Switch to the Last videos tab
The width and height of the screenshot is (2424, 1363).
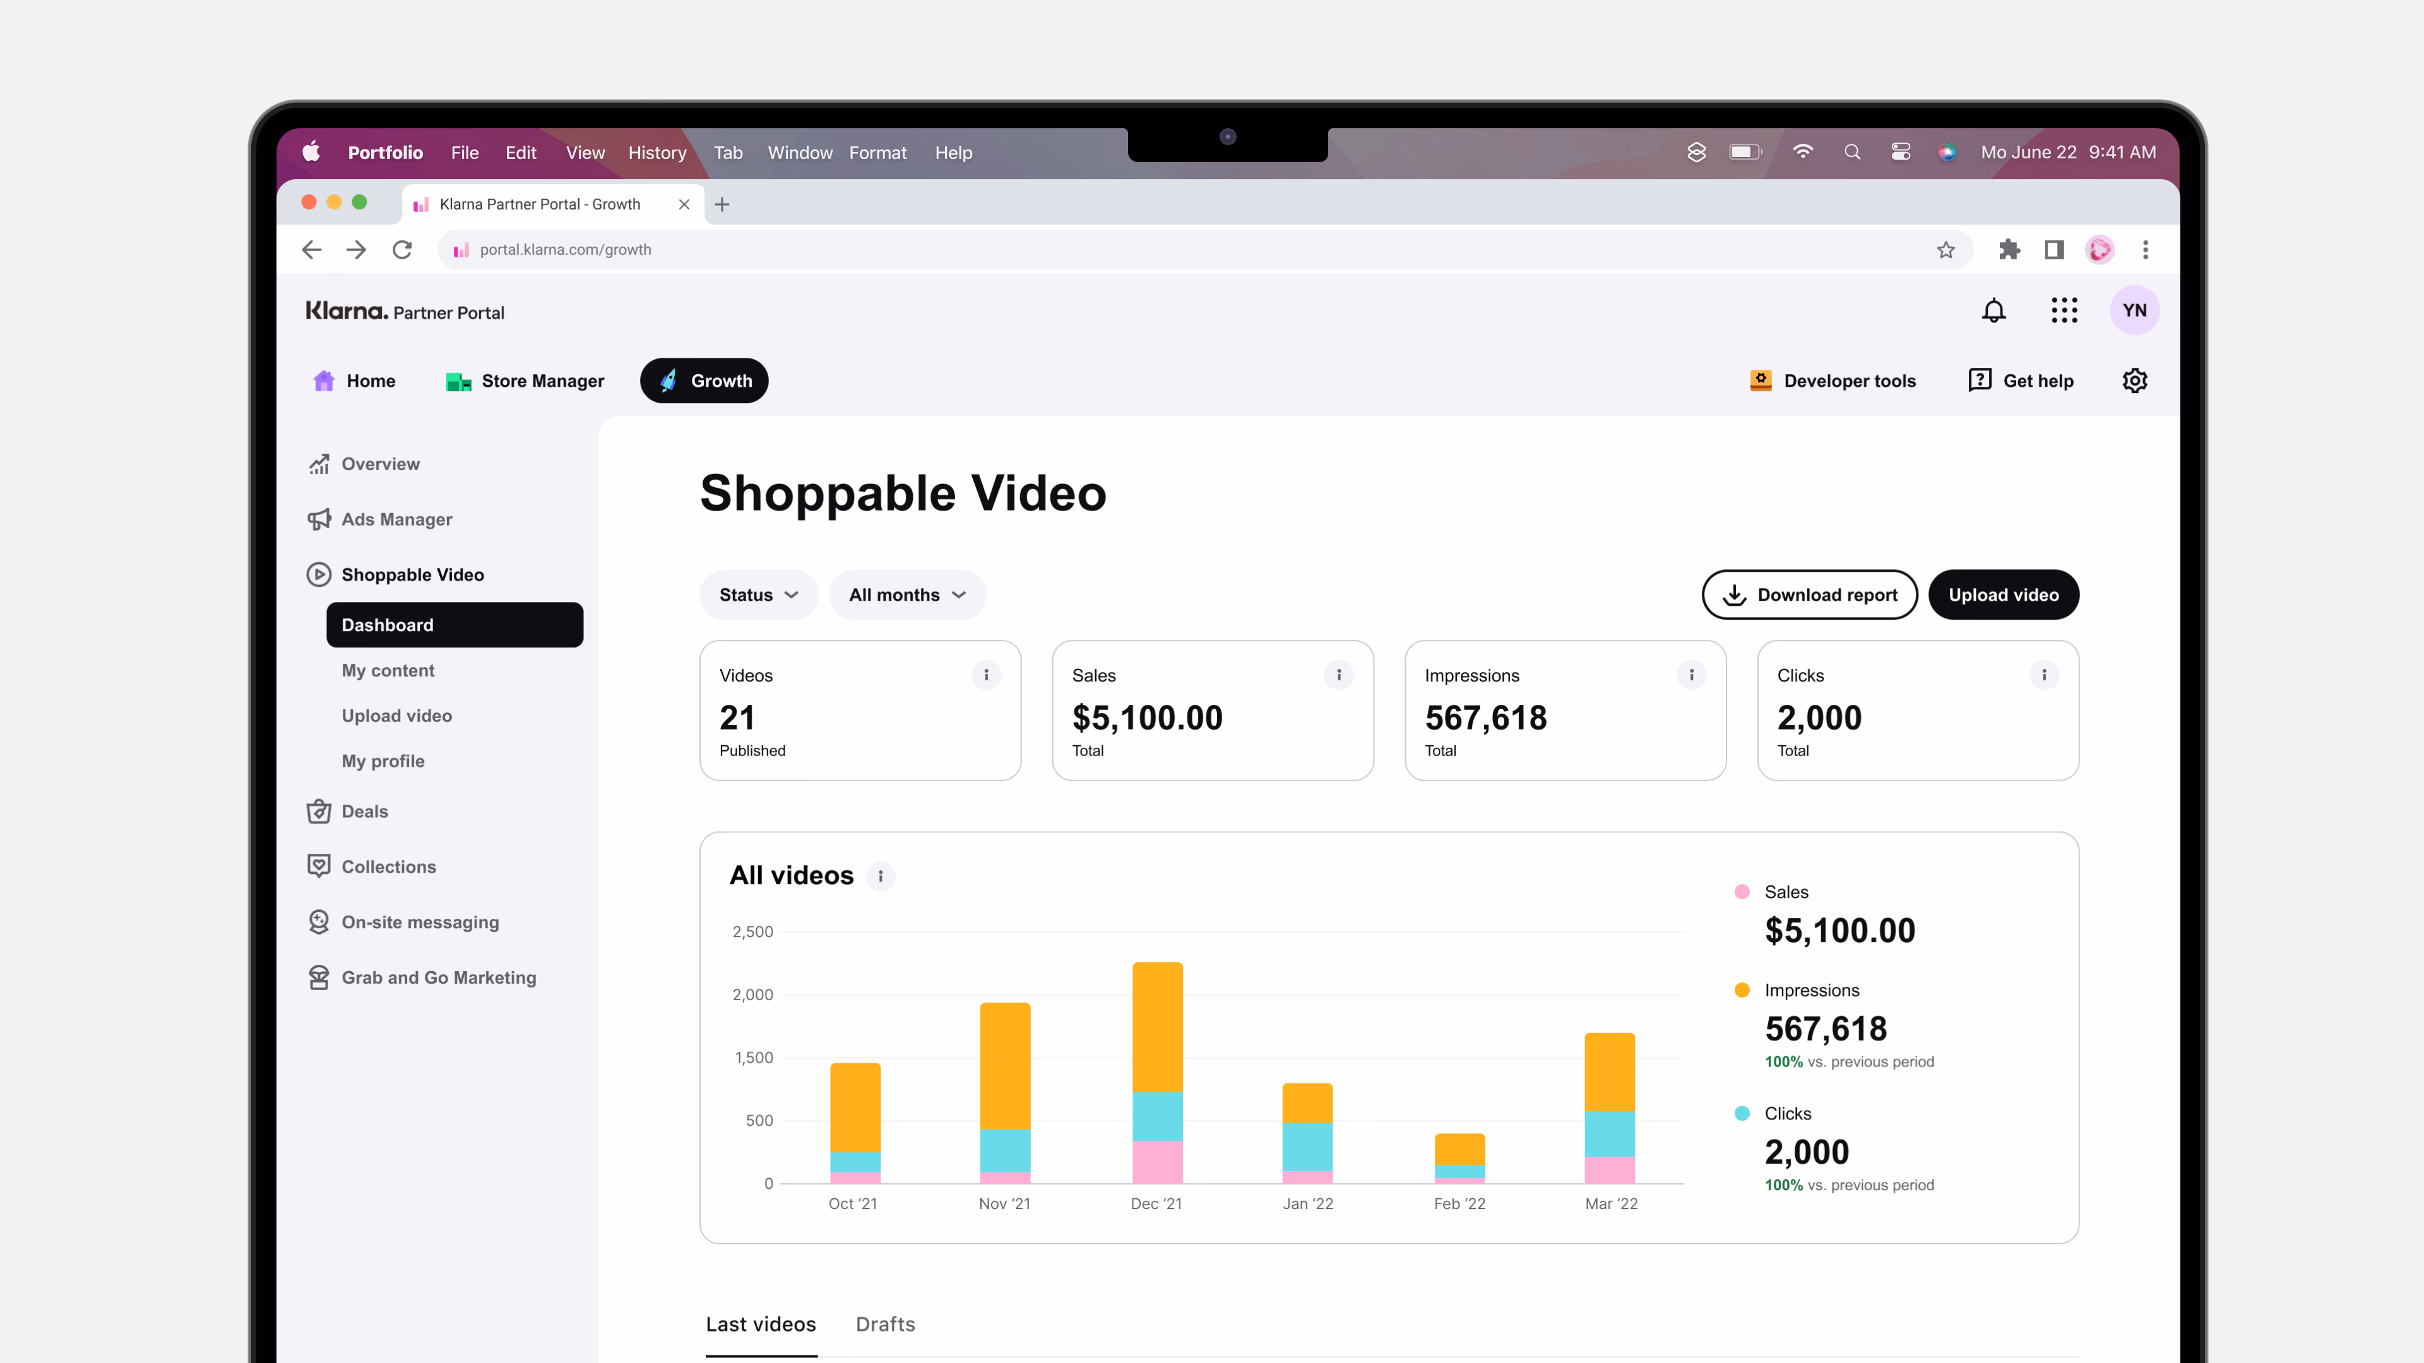point(760,1325)
